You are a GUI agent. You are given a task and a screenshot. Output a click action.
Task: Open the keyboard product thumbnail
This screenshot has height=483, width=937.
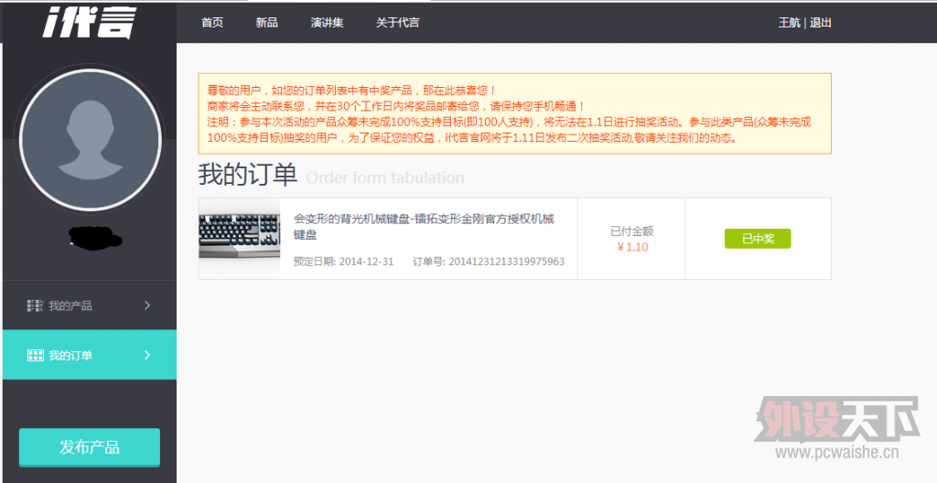[x=239, y=237]
